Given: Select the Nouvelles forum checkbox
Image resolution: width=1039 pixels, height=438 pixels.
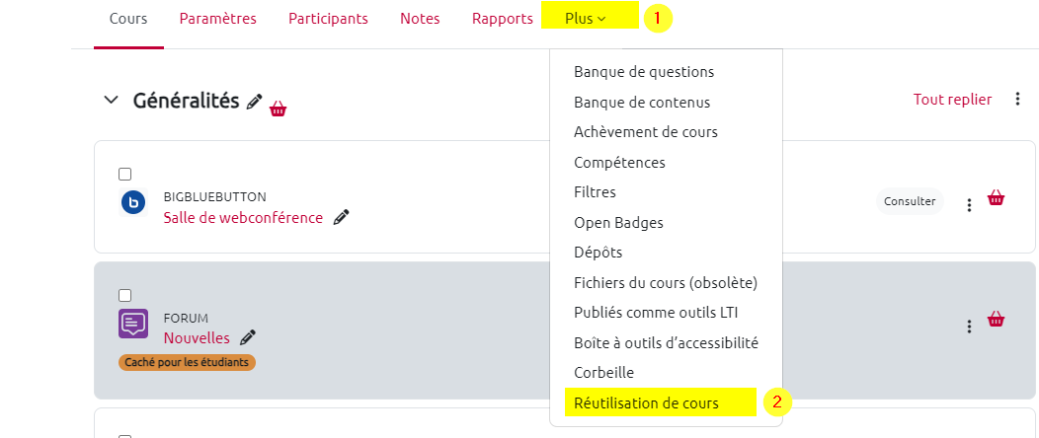Looking at the screenshot, I should tap(125, 295).
